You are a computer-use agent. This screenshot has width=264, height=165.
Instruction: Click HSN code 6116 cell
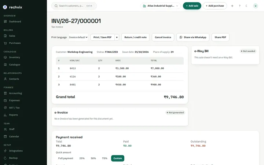[x=73, y=77]
